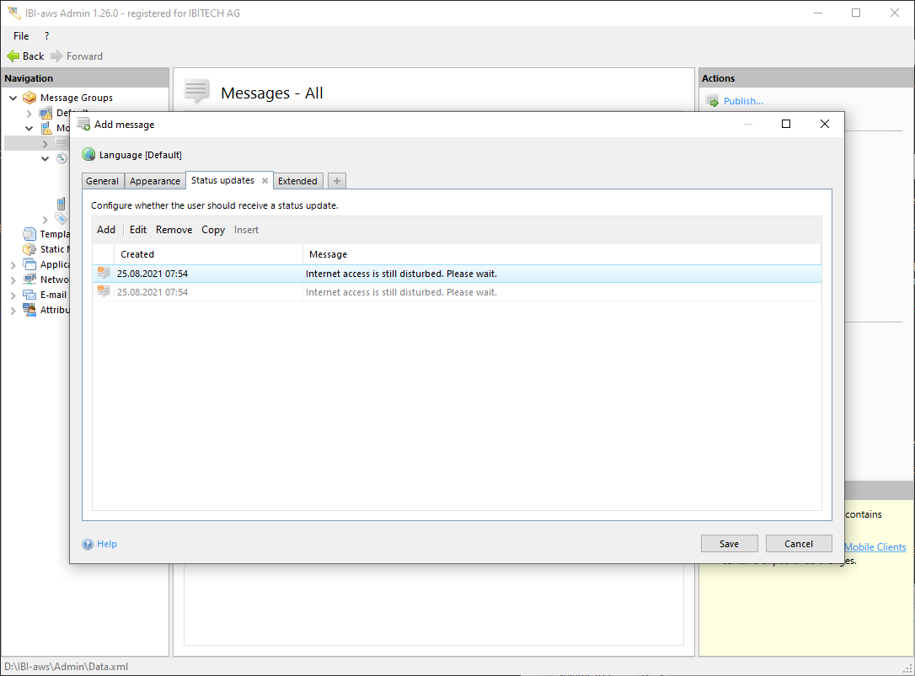The image size is (915, 676).
Task: Click the Message Groups box icon
Action: pos(29,98)
